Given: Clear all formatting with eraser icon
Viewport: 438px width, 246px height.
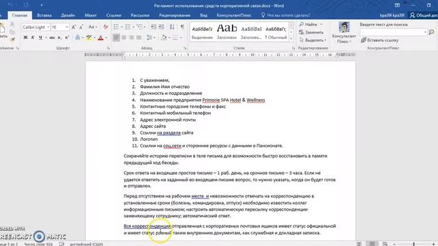Looking at the screenshot, I should (105, 27).
